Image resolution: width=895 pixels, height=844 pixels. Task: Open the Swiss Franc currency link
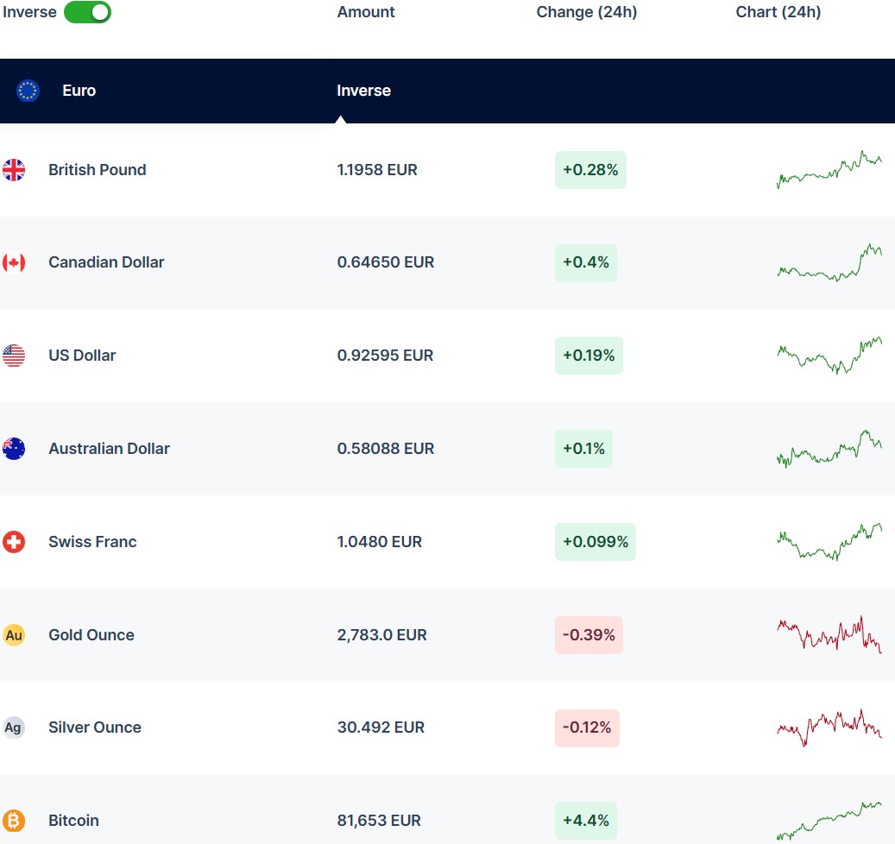tap(92, 542)
